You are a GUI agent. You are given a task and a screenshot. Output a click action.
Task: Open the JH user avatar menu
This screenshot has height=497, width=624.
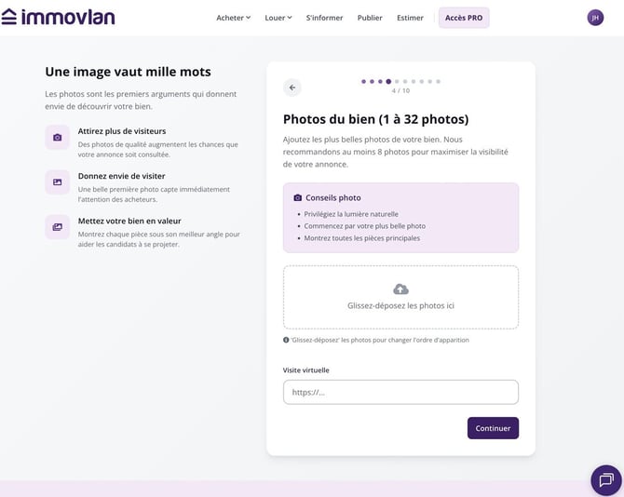595,18
